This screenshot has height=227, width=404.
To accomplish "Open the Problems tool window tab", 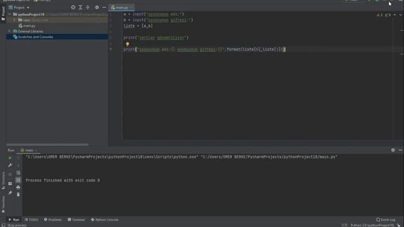I will pos(53,219).
